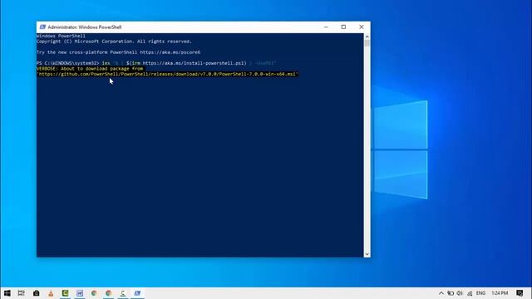Open VLC media player from the taskbar
This screenshot has width=532, height=299.
click(51, 293)
